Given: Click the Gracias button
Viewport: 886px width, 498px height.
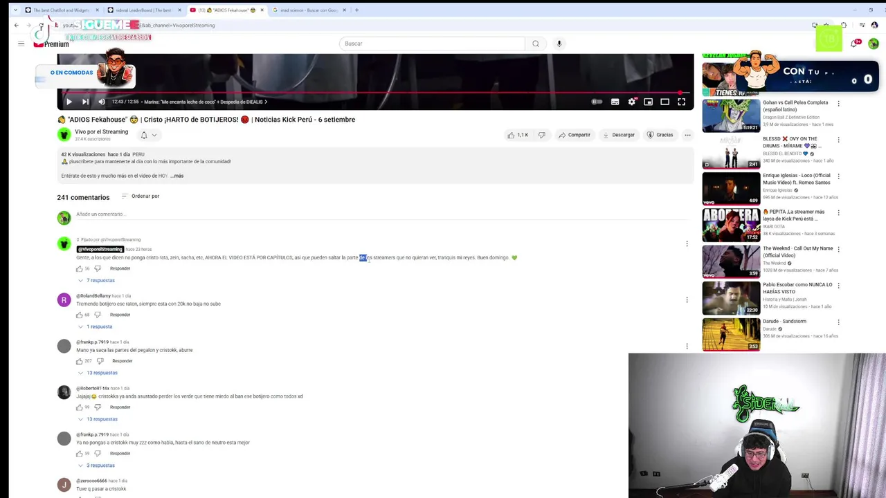Looking at the screenshot, I should 660,135.
